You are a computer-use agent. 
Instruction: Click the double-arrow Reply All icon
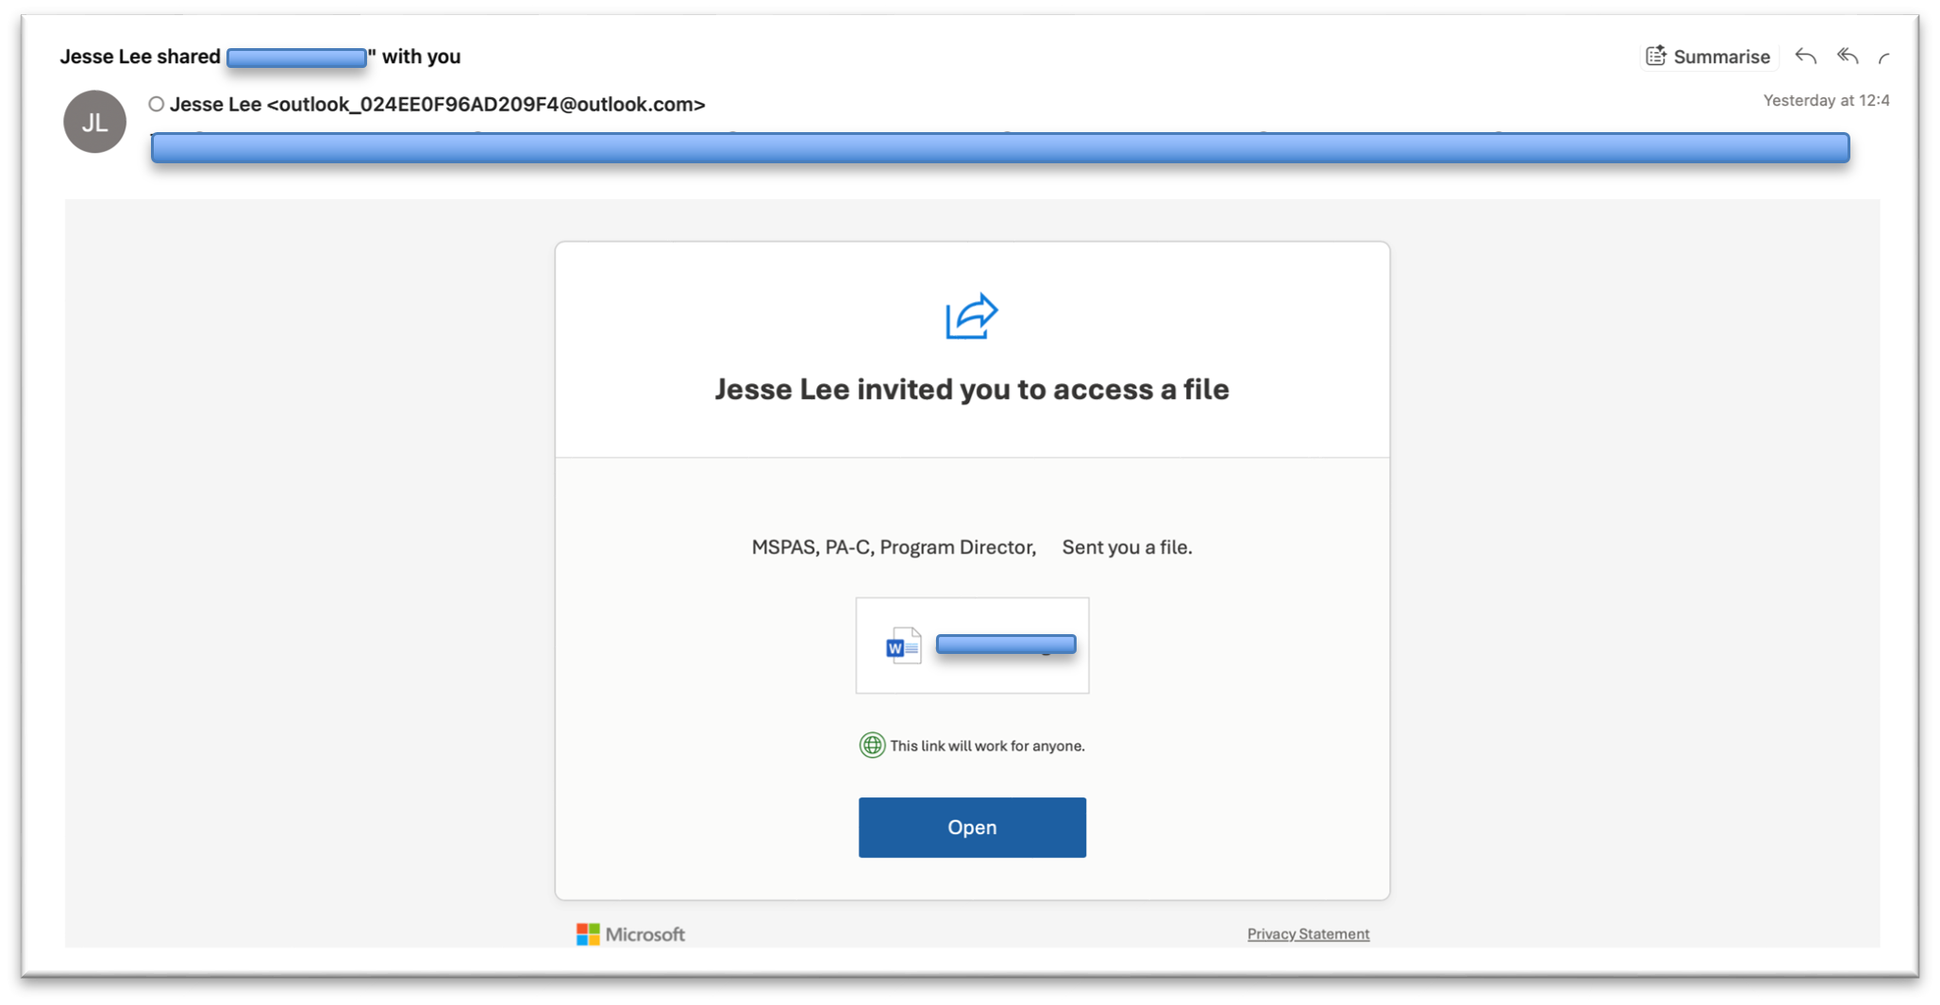[1848, 57]
